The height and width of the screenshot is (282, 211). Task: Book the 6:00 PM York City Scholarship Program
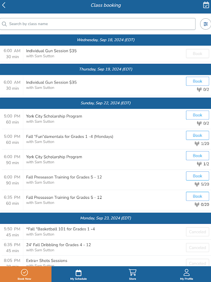pyautogui.click(x=197, y=156)
